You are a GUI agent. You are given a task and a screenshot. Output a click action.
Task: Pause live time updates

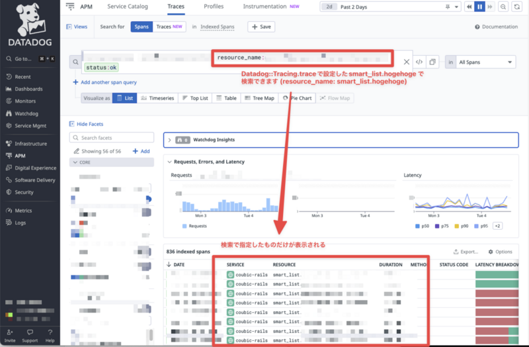(x=479, y=7)
